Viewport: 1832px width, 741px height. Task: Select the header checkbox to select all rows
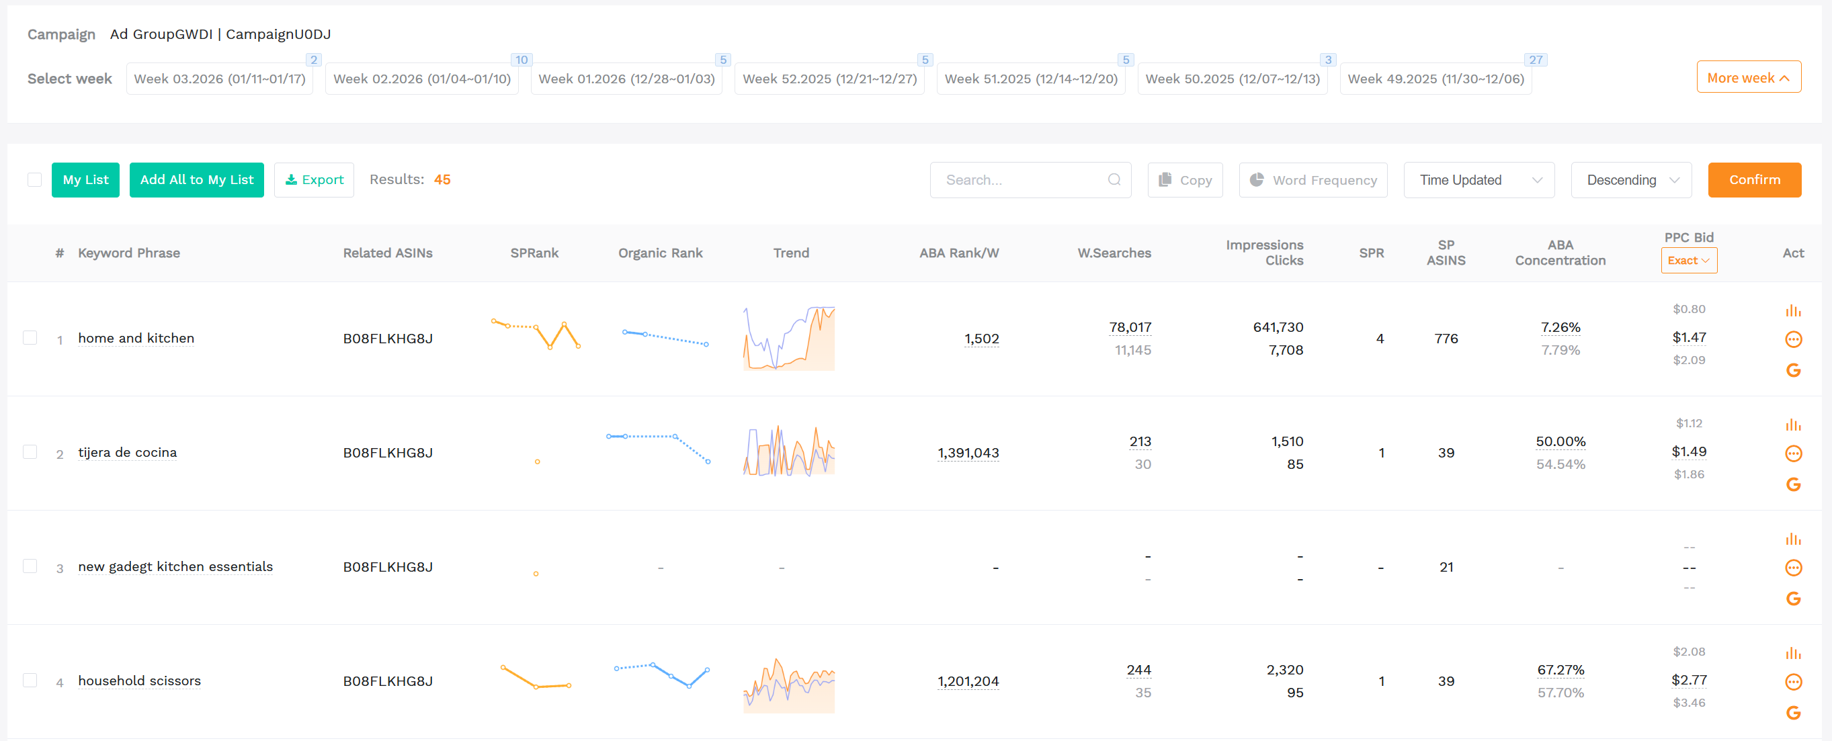coord(34,180)
